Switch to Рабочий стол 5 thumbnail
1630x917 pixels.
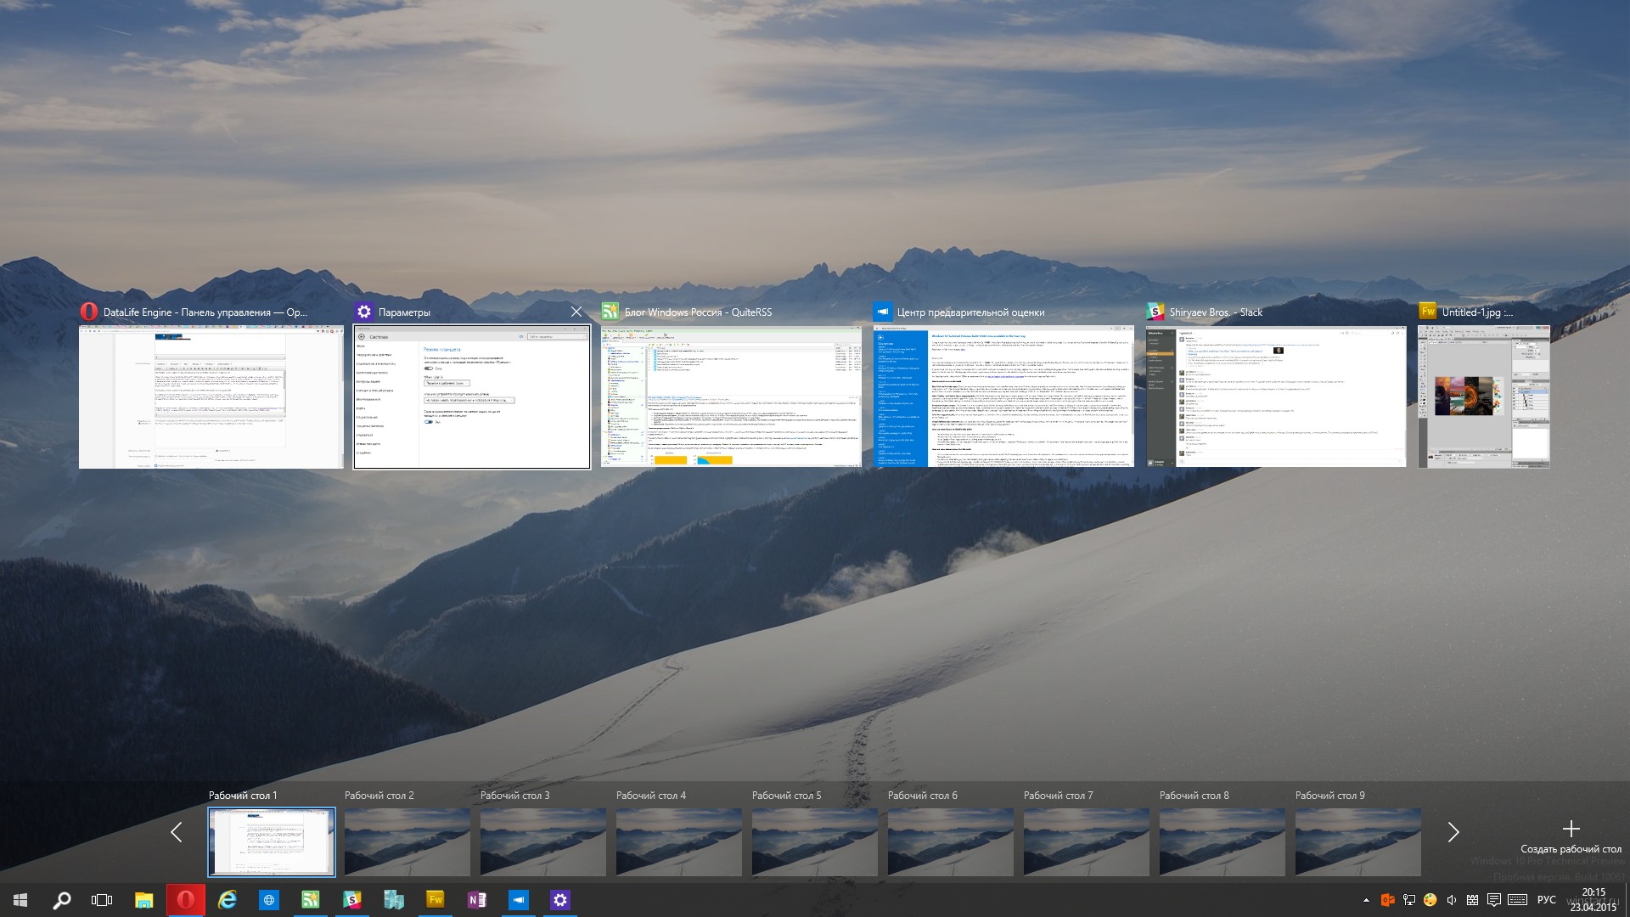click(815, 841)
